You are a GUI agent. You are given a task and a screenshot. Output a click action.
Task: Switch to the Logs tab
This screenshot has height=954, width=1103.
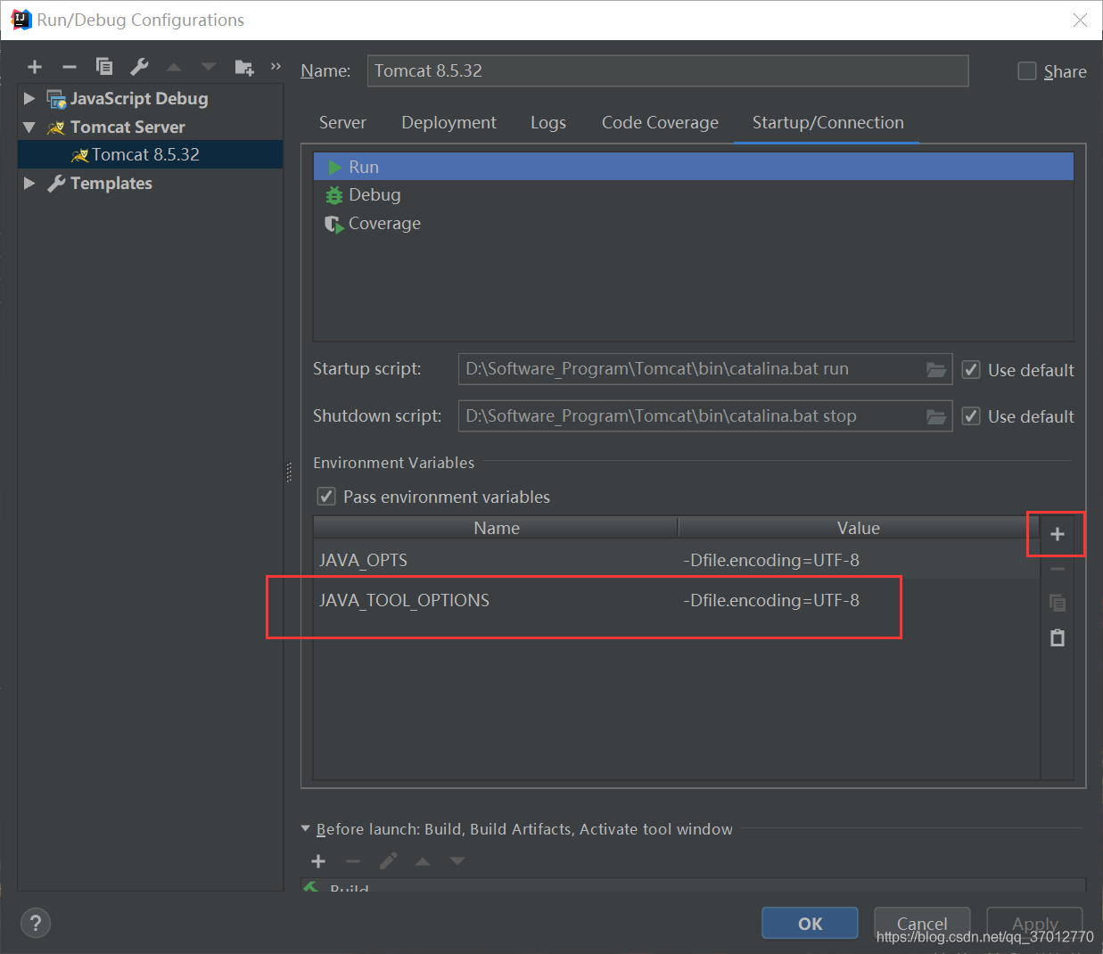click(x=548, y=123)
